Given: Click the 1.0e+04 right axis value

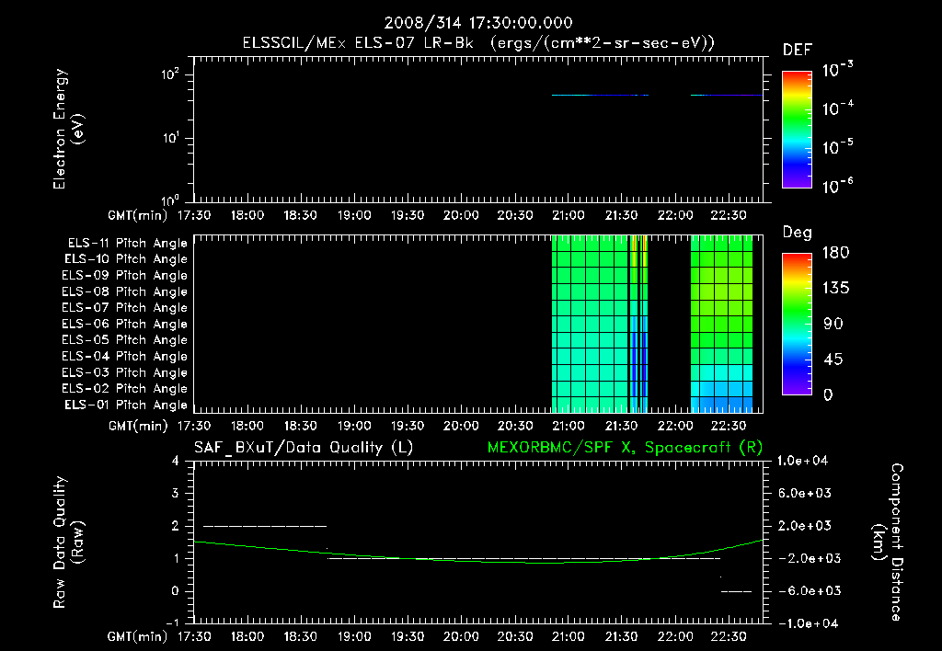Looking at the screenshot, I should [x=802, y=461].
